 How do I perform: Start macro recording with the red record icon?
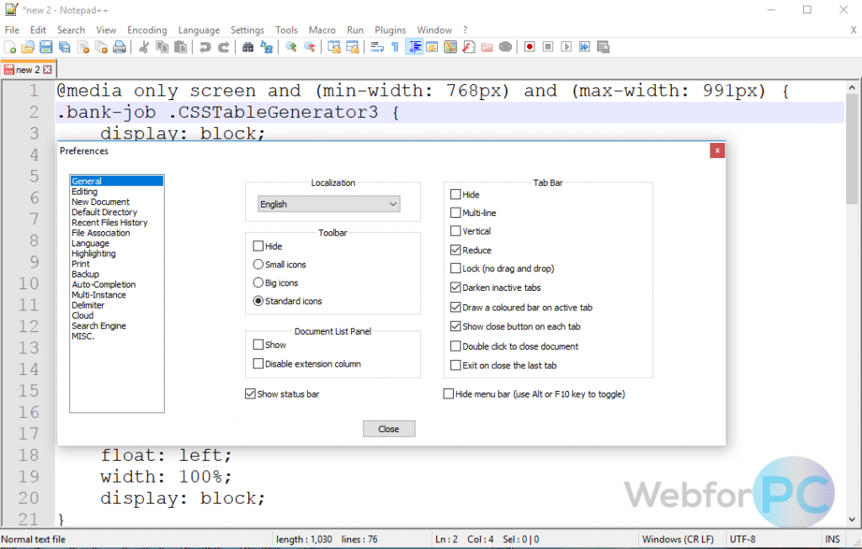529,47
